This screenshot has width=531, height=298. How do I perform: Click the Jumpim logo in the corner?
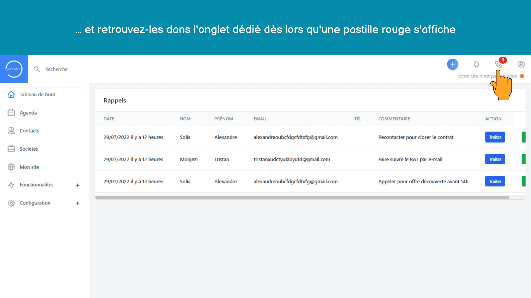click(x=14, y=69)
